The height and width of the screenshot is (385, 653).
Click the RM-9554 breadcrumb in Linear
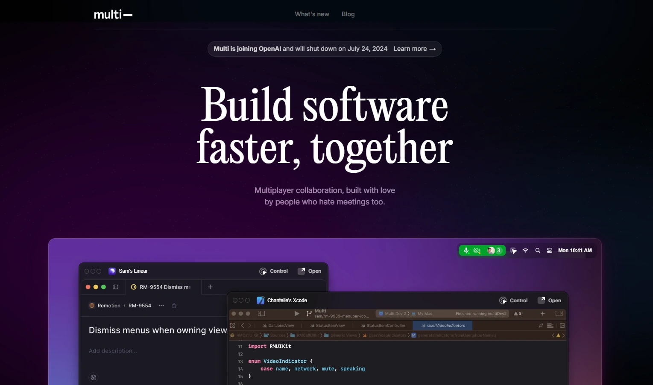click(x=140, y=306)
